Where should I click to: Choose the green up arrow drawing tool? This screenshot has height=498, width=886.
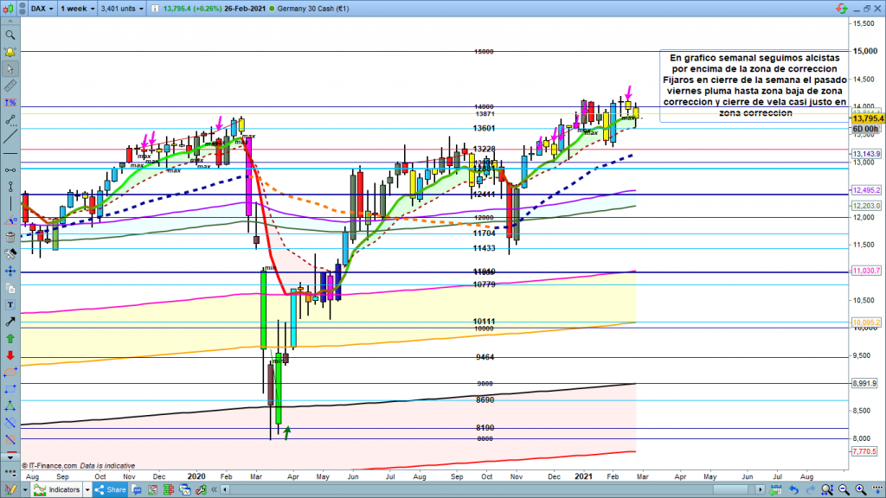pos(10,338)
